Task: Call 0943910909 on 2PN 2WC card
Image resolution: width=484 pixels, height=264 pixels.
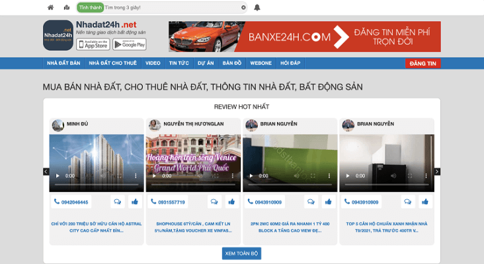Action: [x=264, y=202]
